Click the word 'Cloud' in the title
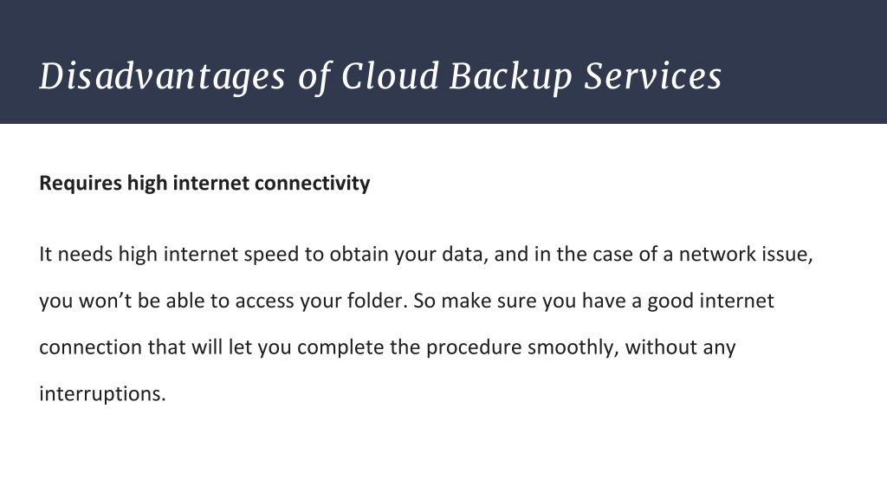This screenshot has height=499, width=887. click(390, 75)
